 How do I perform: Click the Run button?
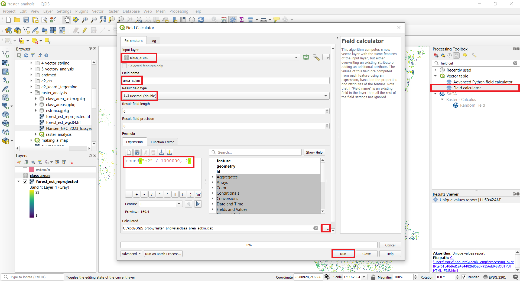coord(343,254)
